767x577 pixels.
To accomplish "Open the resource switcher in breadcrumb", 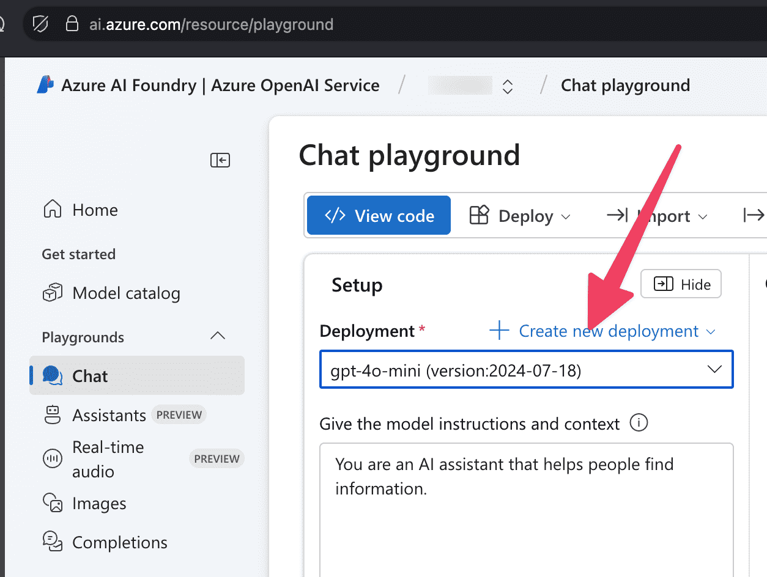I will (507, 86).
